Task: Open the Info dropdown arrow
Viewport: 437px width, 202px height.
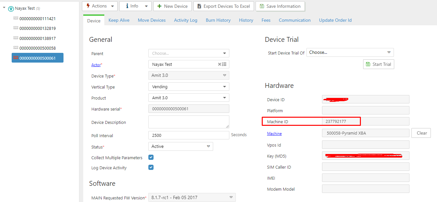Action: (146, 6)
